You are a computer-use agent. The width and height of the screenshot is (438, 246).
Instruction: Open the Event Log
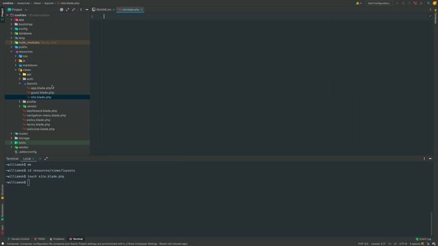(424, 239)
